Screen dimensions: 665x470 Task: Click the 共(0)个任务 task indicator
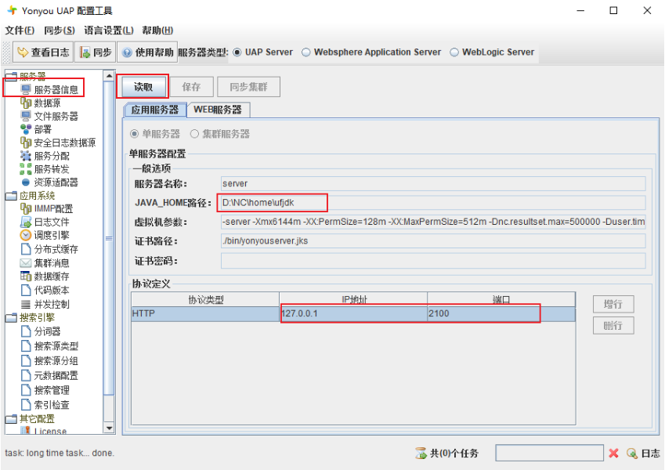(446, 453)
